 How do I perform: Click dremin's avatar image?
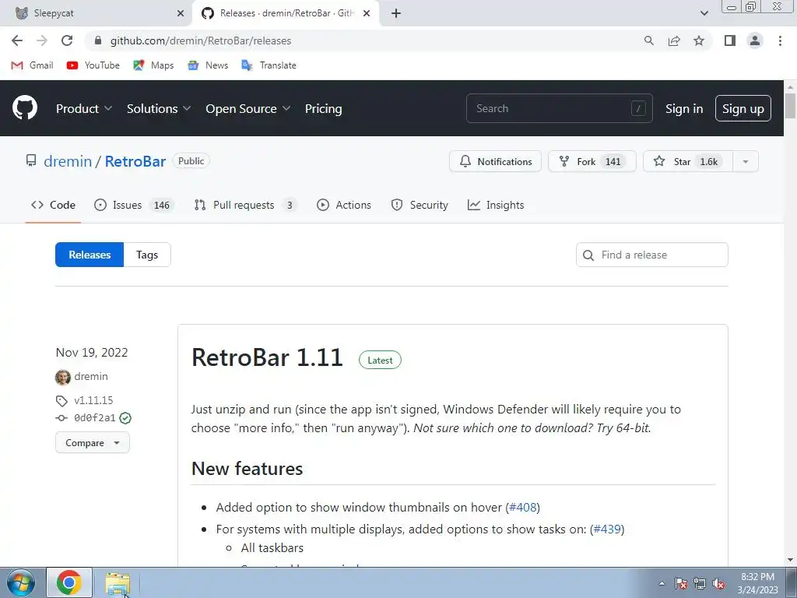click(63, 377)
